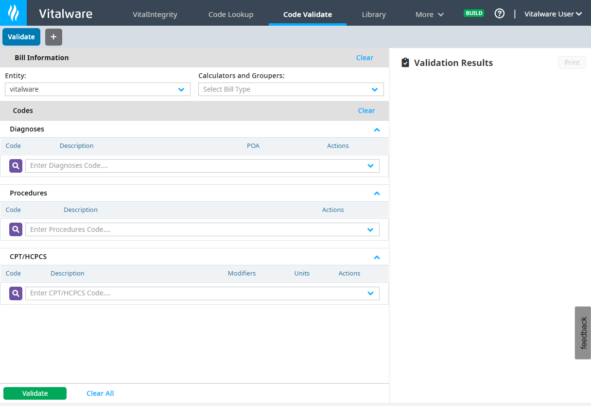Expand the More menu
This screenshot has height=406, width=591.
(429, 14)
